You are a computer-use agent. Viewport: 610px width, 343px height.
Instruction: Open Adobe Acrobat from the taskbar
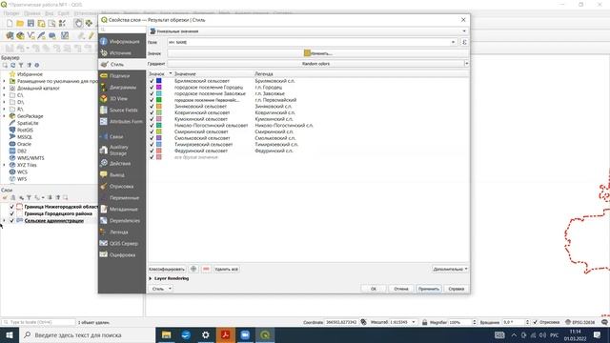click(225, 334)
